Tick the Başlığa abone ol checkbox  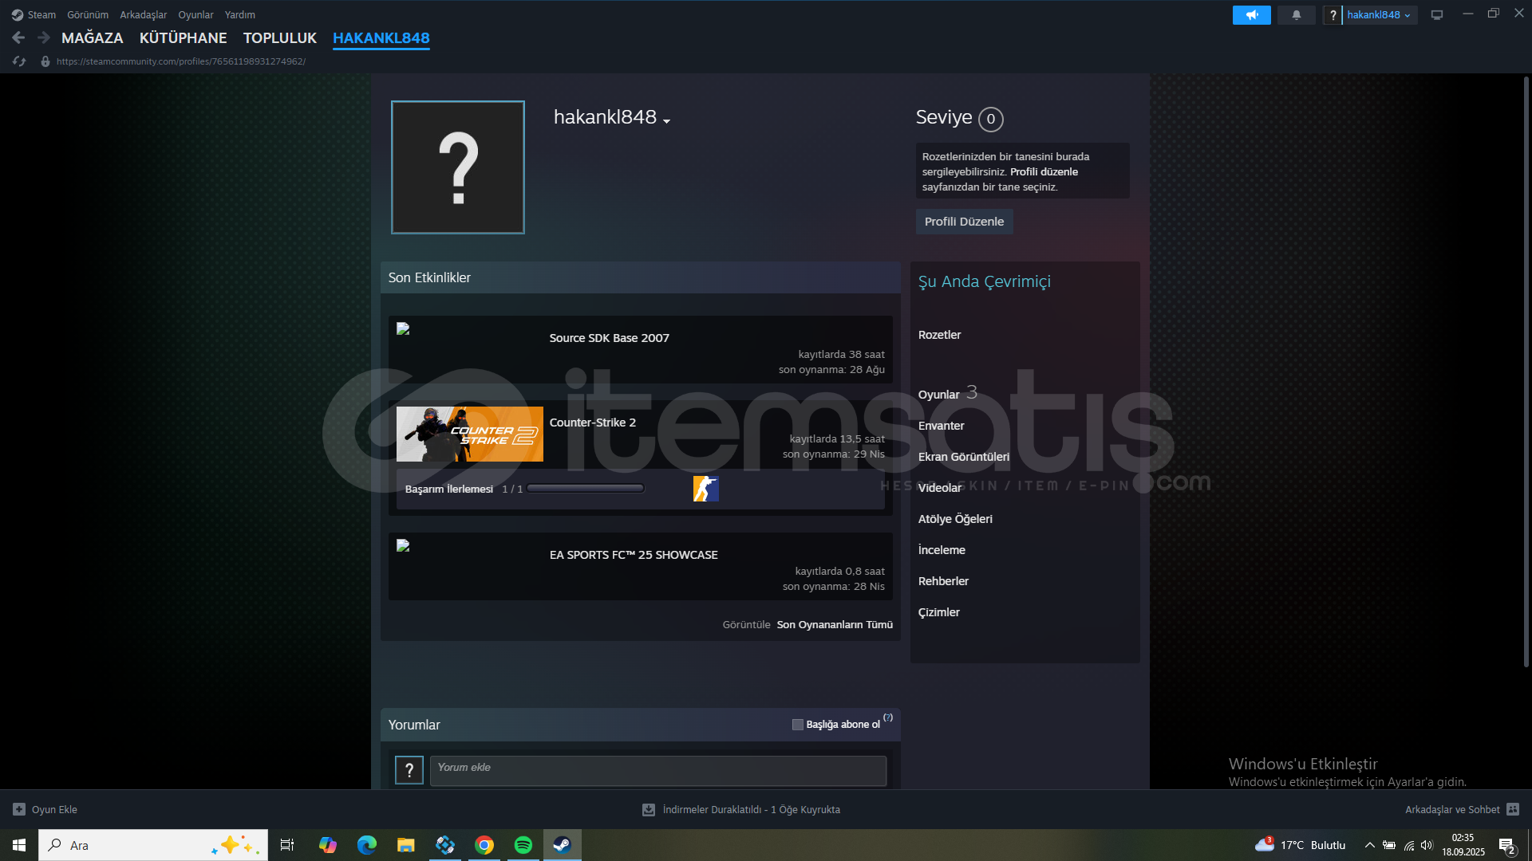coord(797,725)
